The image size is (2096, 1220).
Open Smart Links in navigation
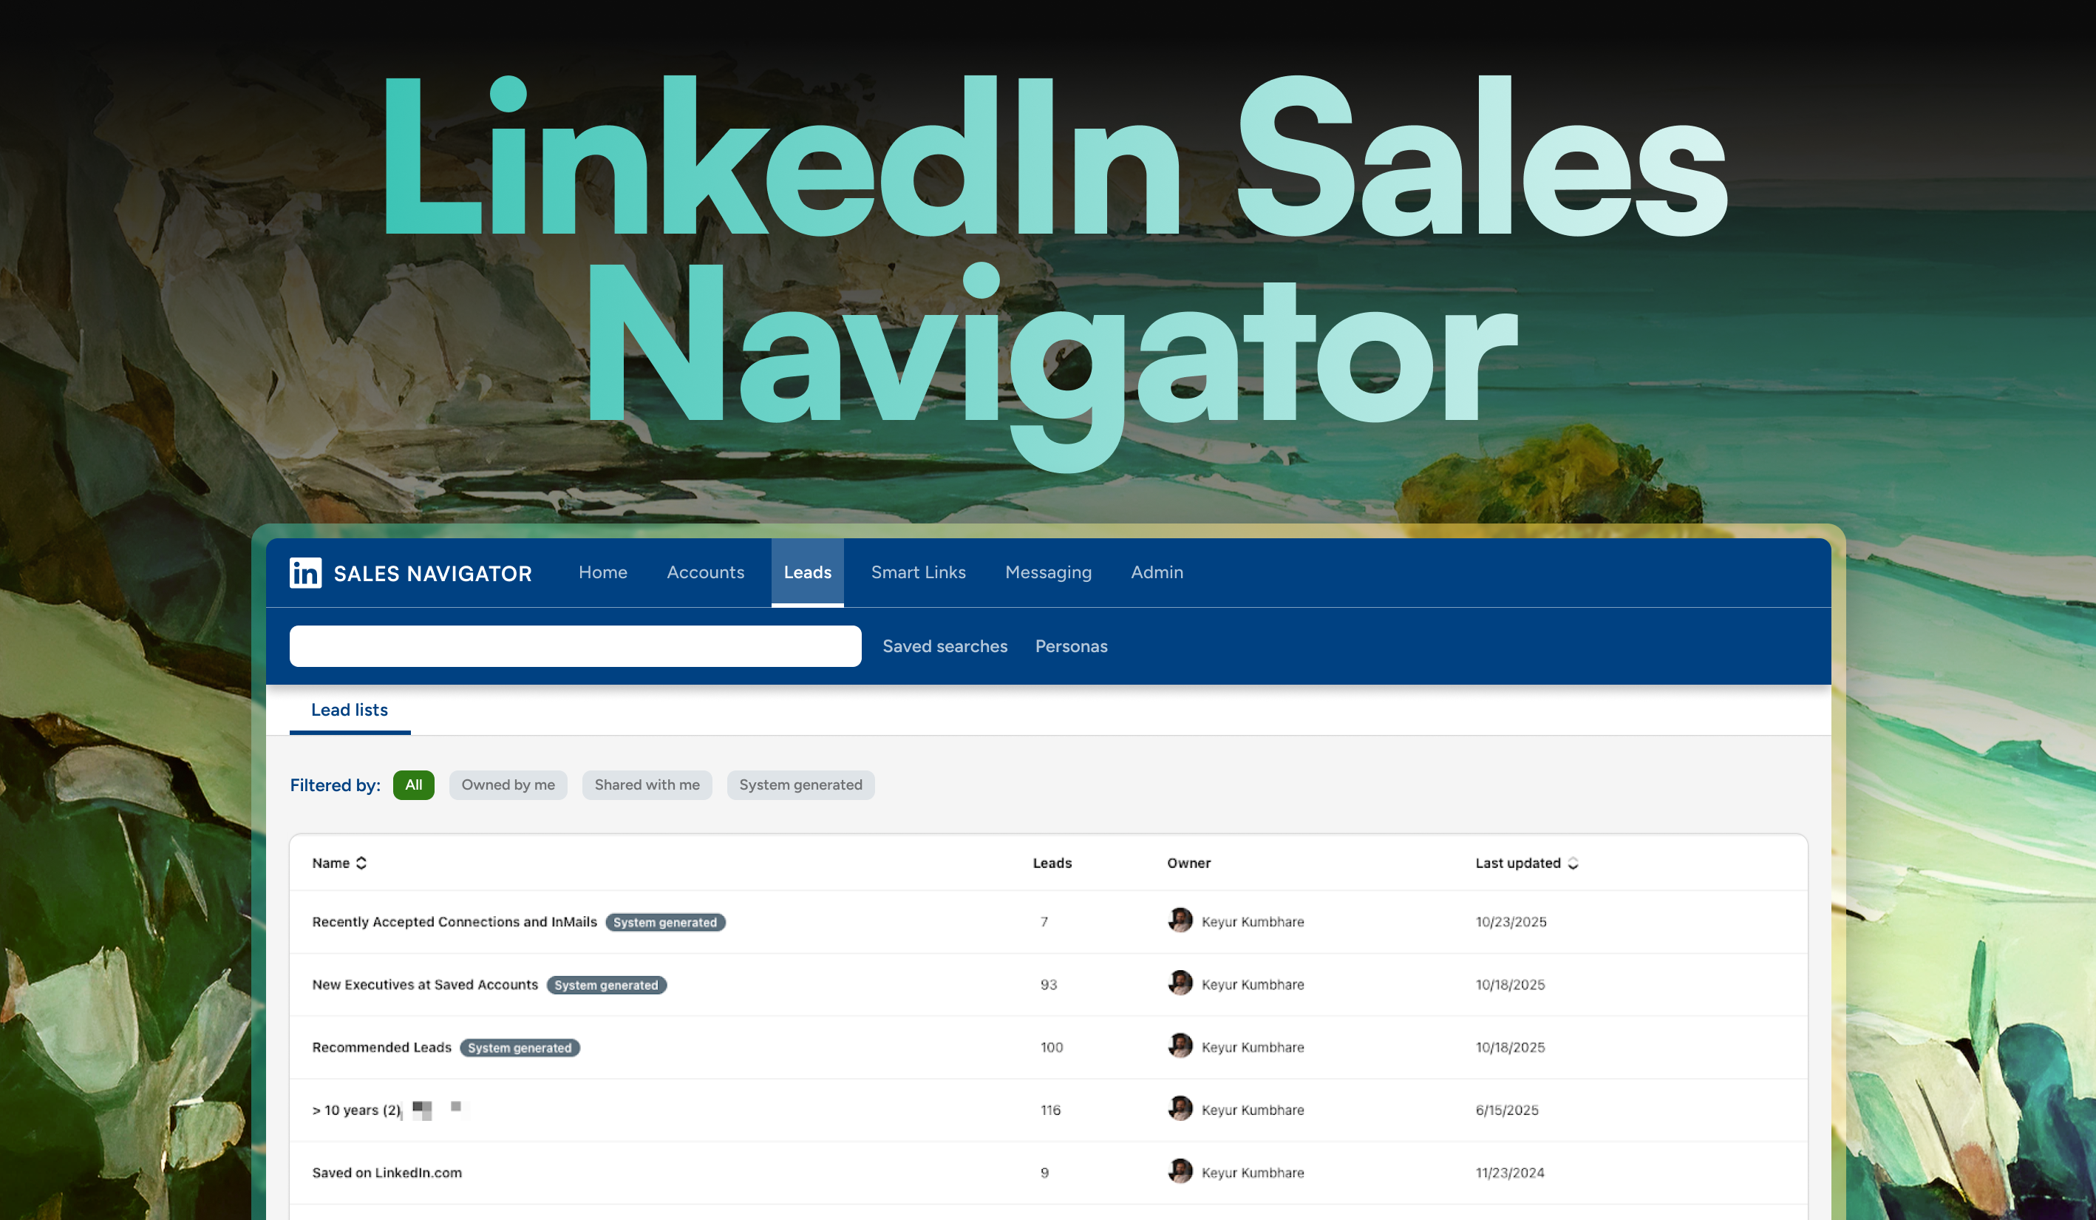918,572
